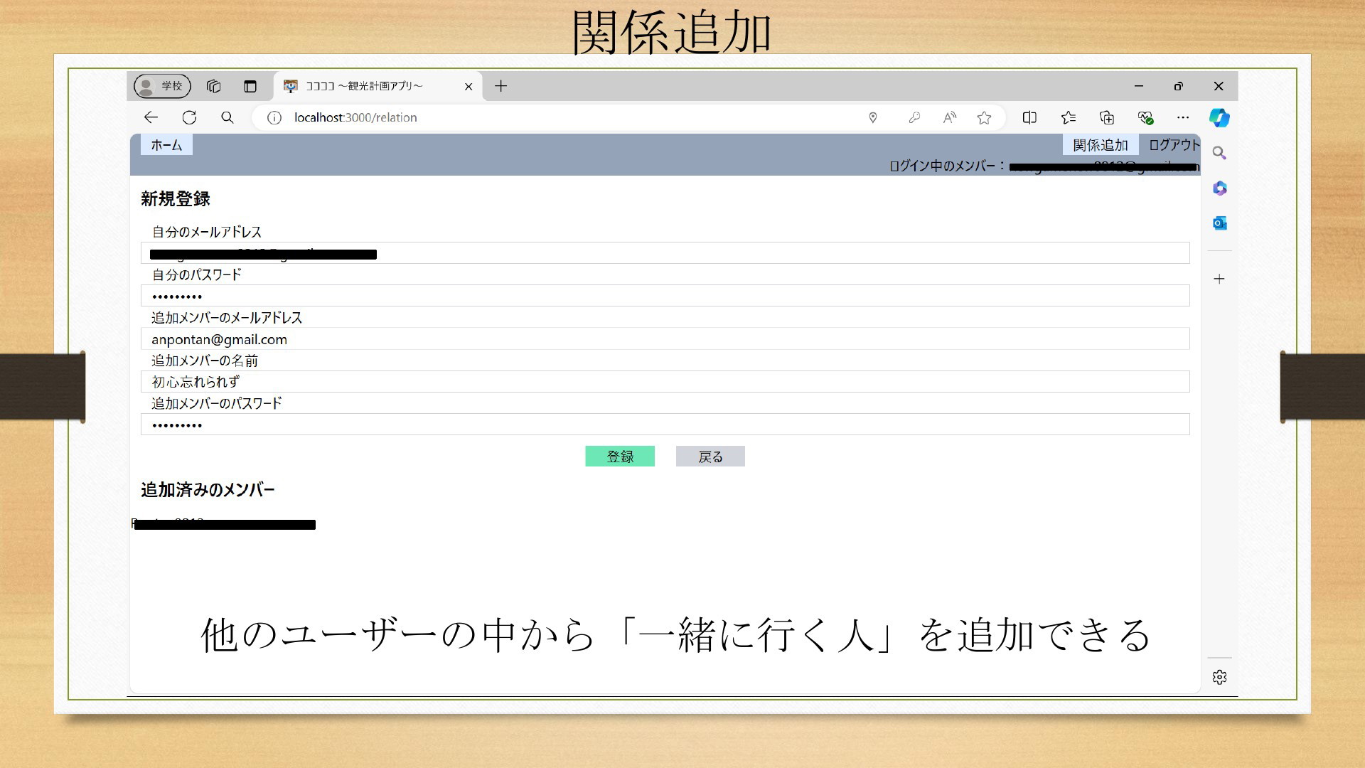Click the 戻る button

[710, 457]
